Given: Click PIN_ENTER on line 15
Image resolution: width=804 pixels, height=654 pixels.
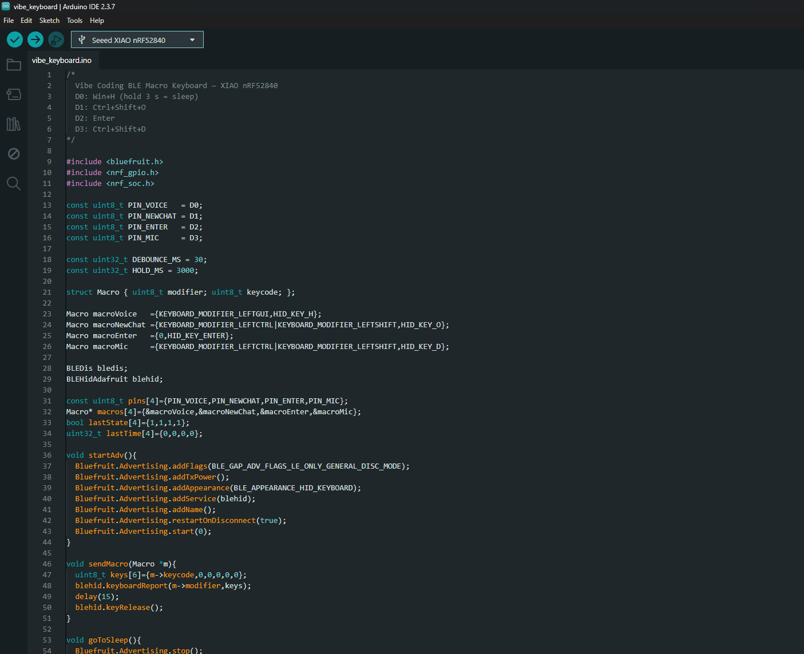Looking at the screenshot, I should (x=148, y=227).
